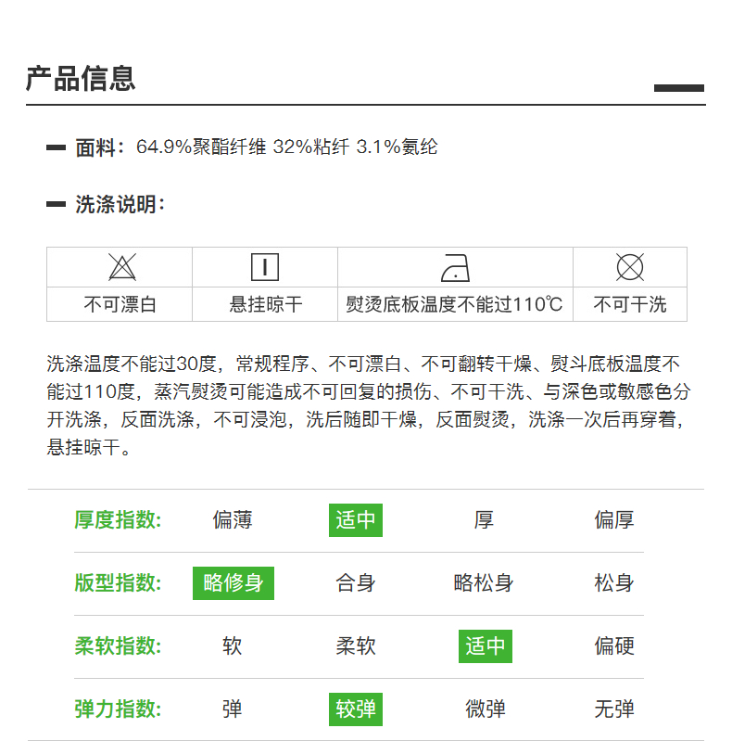Select the 不可干洗 label cell

(x=630, y=304)
